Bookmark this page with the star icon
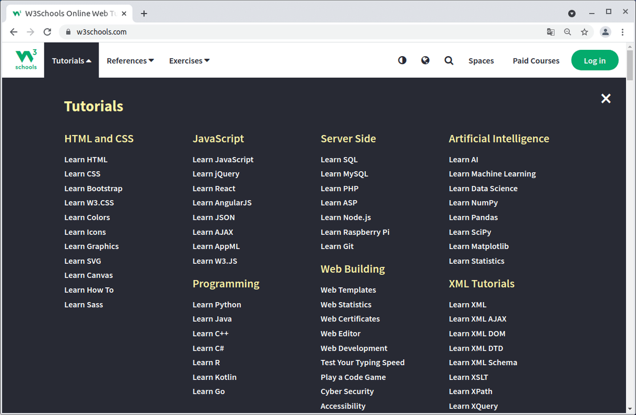The width and height of the screenshot is (636, 415). 584,32
